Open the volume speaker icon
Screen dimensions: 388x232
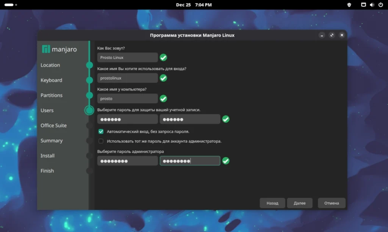pos(372,5)
